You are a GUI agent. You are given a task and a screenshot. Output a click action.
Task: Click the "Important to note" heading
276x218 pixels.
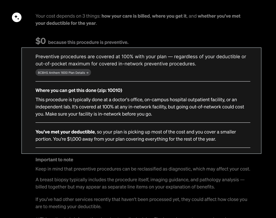54,160
